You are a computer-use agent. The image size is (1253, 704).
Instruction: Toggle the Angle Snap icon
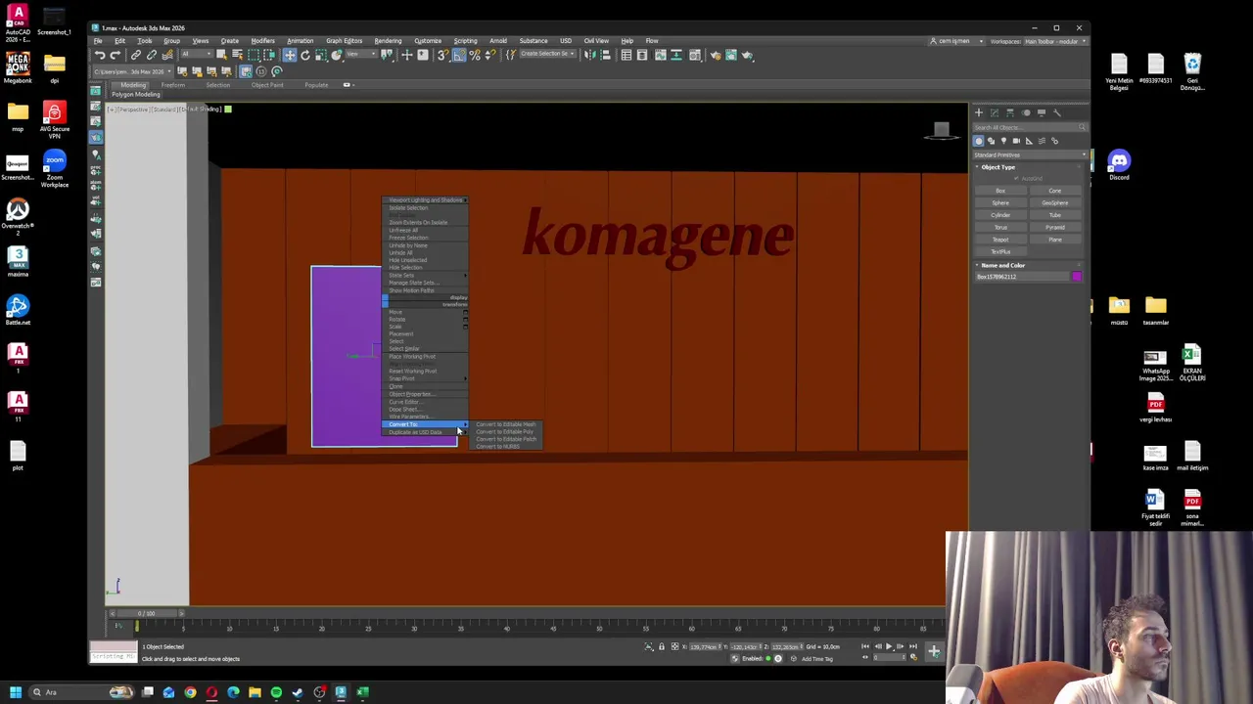pyautogui.click(x=458, y=55)
